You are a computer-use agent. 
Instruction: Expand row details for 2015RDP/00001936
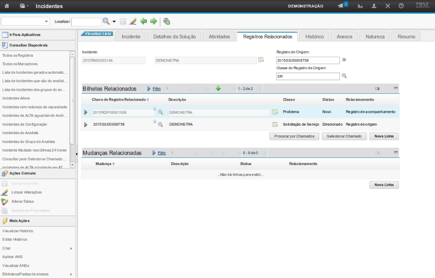coord(85,112)
